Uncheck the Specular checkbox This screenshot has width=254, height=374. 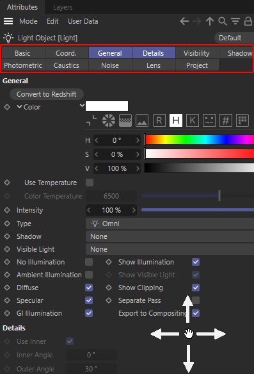89,300
